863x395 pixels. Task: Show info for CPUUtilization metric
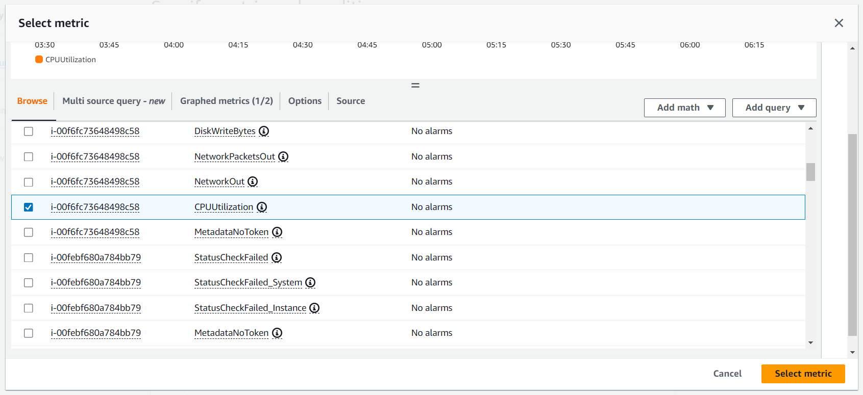[262, 207]
